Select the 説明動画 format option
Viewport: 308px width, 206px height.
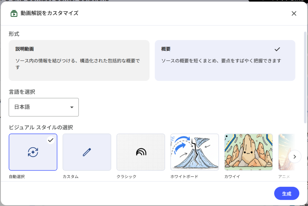coord(79,60)
